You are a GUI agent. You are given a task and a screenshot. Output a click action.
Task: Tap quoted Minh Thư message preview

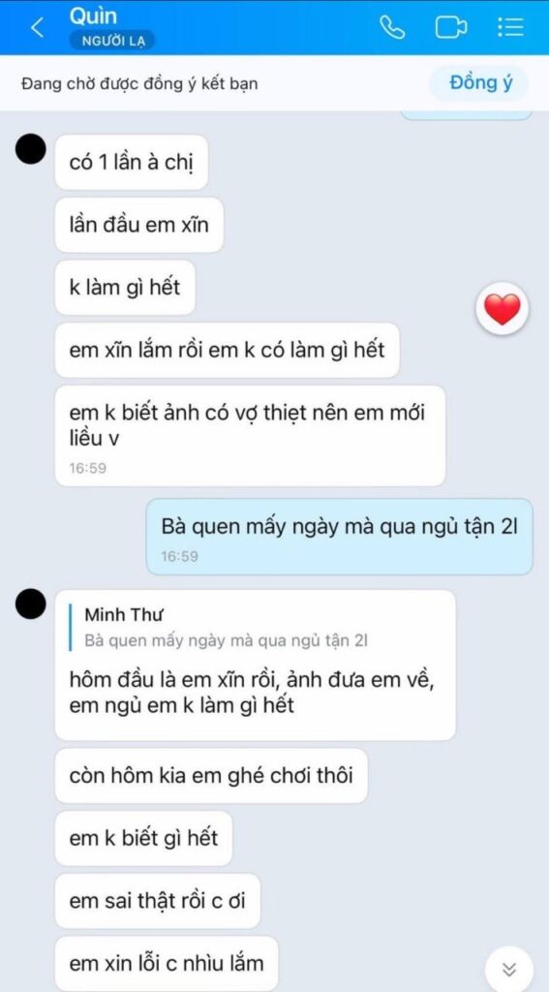tap(227, 627)
